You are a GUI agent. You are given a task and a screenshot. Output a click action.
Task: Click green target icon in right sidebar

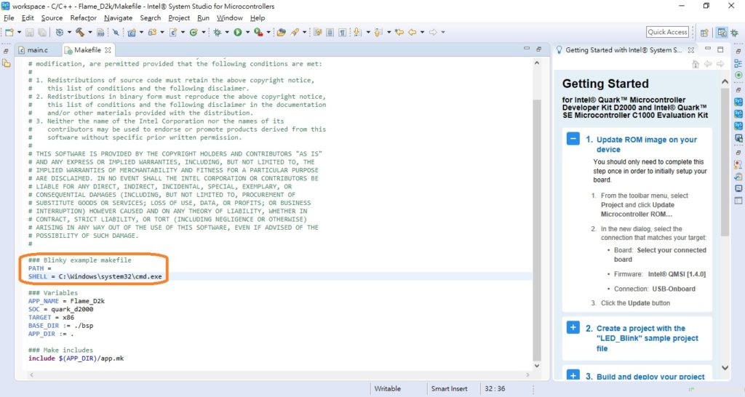pos(738,75)
